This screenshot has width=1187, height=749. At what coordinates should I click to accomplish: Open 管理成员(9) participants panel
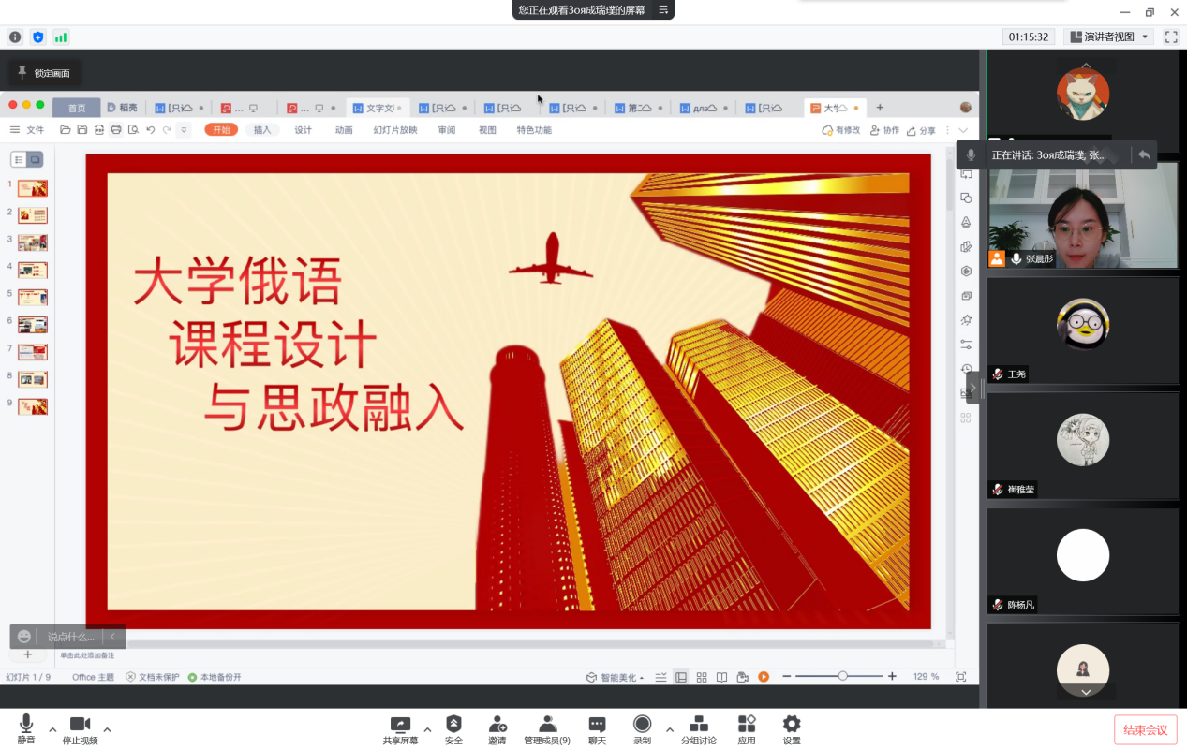(x=547, y=725)
